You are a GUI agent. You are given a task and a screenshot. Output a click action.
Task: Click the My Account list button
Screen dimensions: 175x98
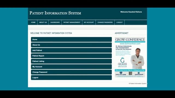[x=71, y=67]
